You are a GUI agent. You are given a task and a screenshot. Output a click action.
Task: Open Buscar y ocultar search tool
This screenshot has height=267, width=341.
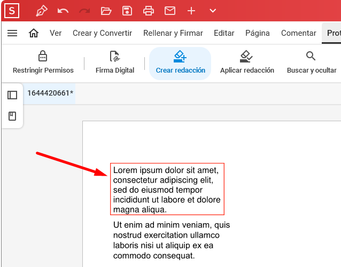click(x=312, y=62)
